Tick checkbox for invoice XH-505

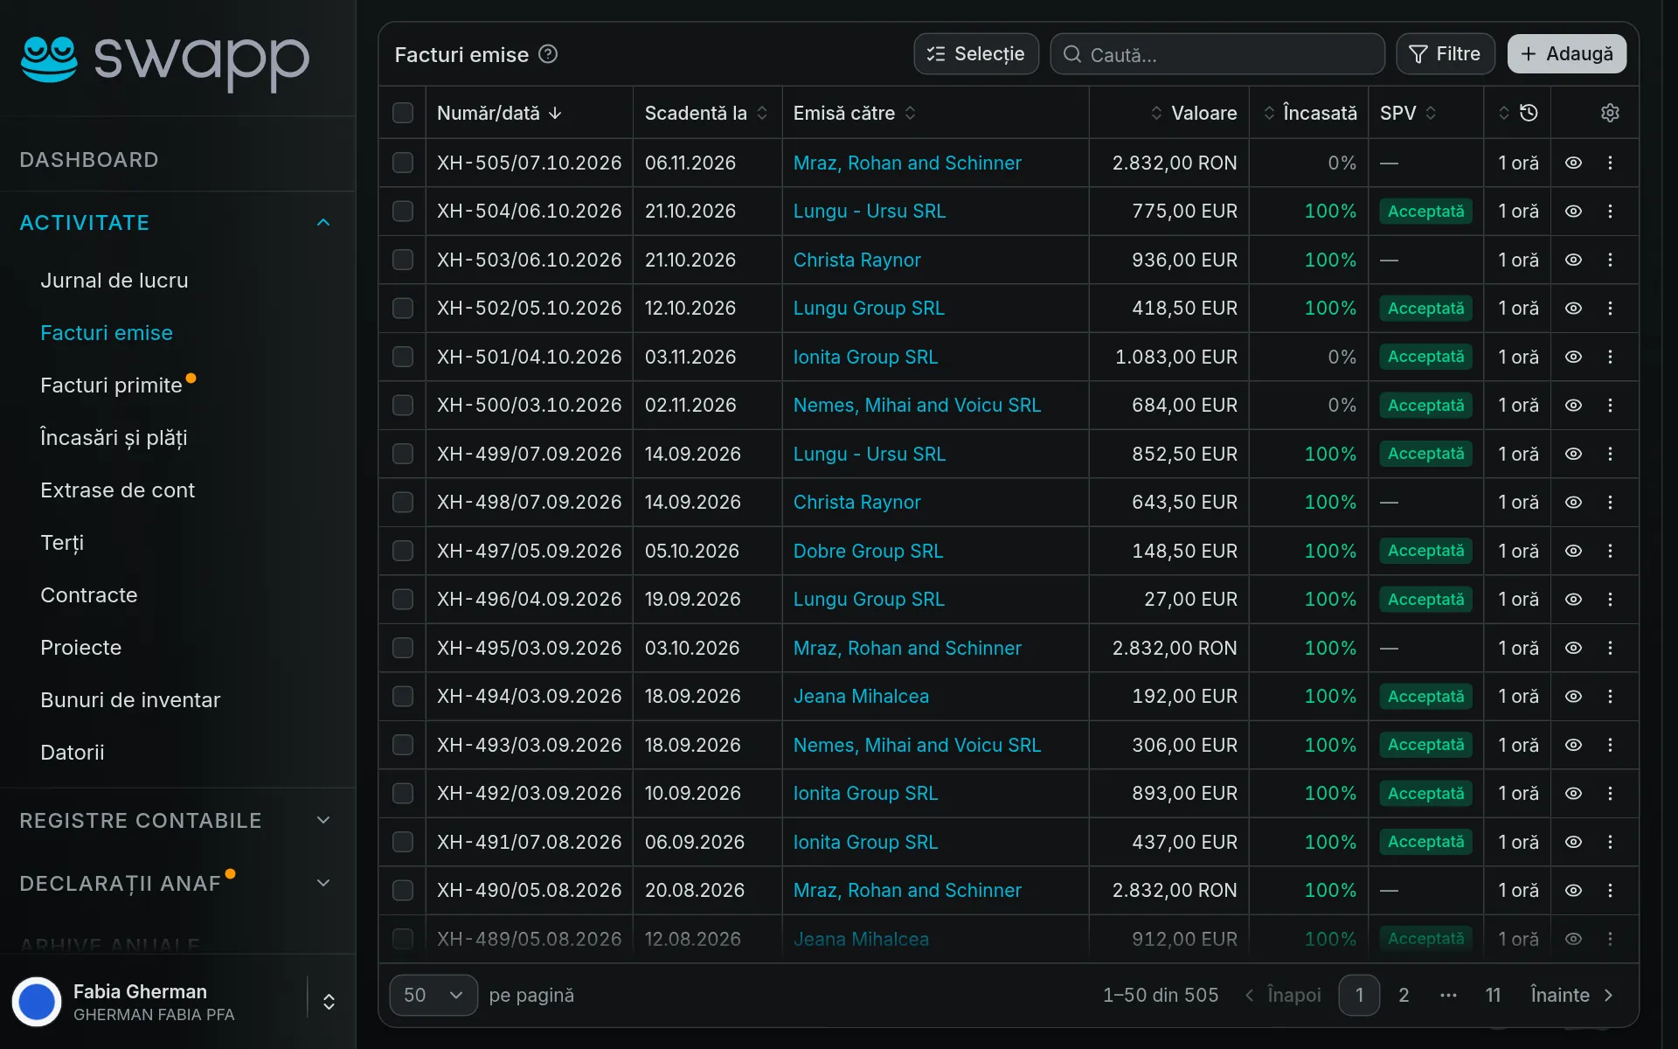click(x=403, y=163)
